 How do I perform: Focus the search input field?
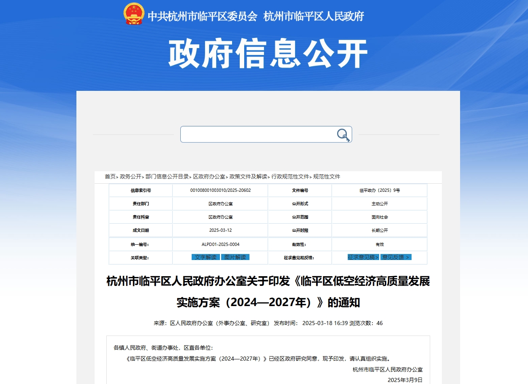(259, 134)
